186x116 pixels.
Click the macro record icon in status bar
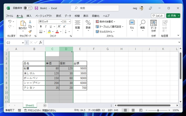point(19,110)
